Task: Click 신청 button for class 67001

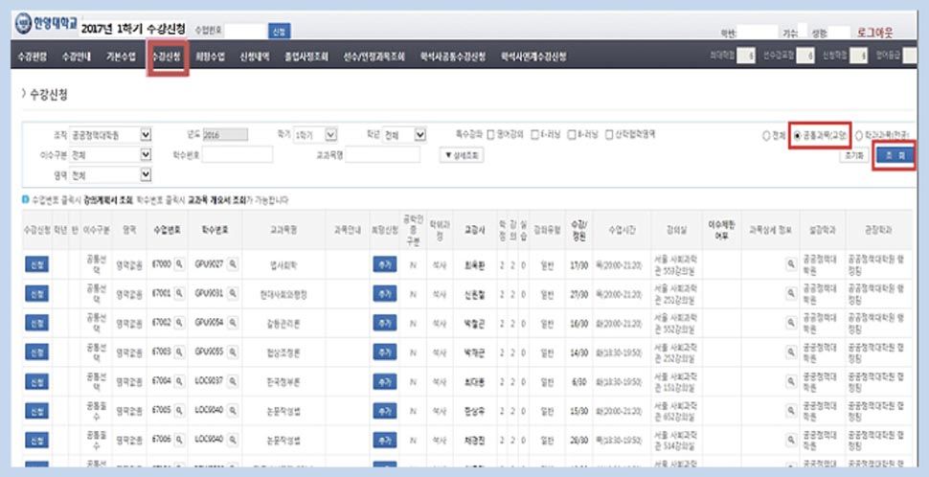Action: pyautogui.click(x=36, y=294)
